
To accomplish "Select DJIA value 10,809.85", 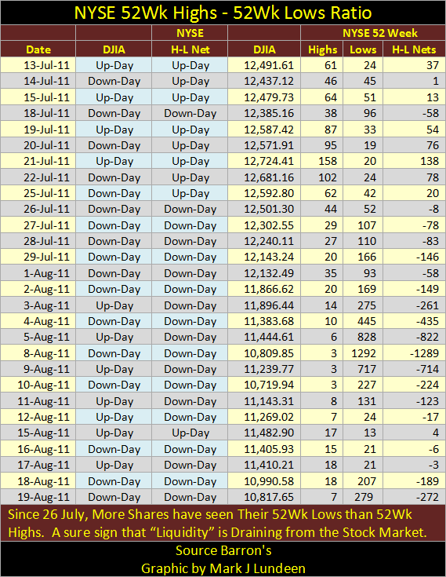I will click(264, 353).
